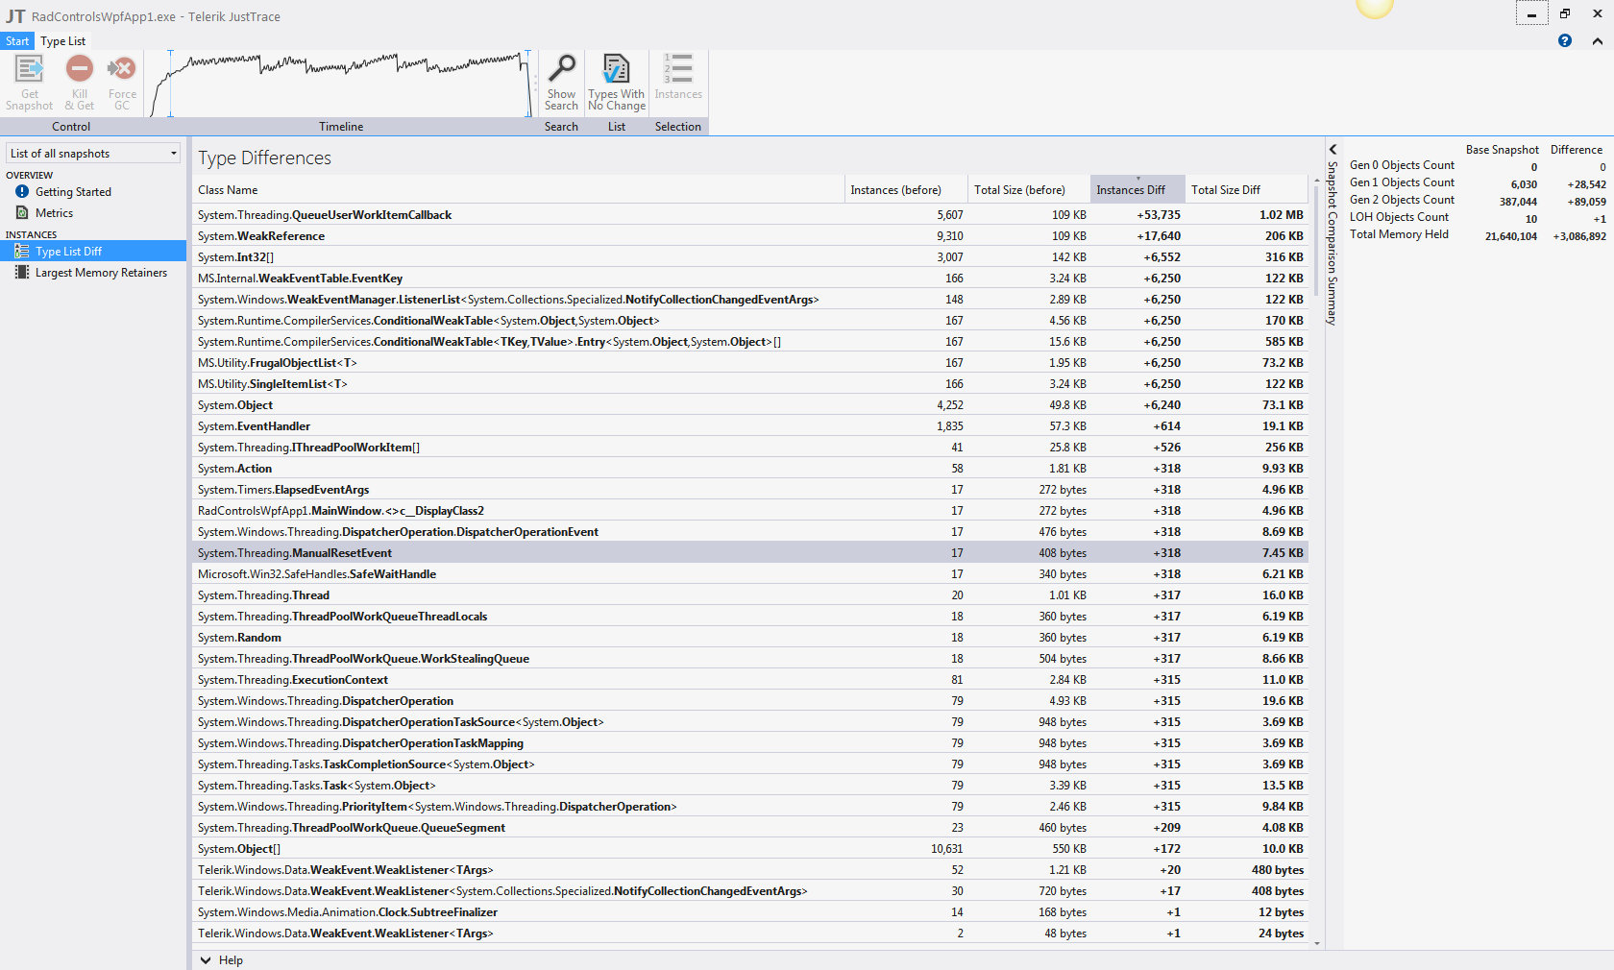Open the help question mark icon
1614x970 pixels.
(x=1565, y=40)
